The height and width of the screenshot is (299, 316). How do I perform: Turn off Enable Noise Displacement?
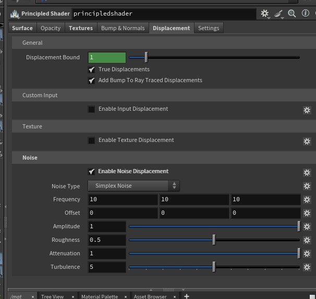92,172
